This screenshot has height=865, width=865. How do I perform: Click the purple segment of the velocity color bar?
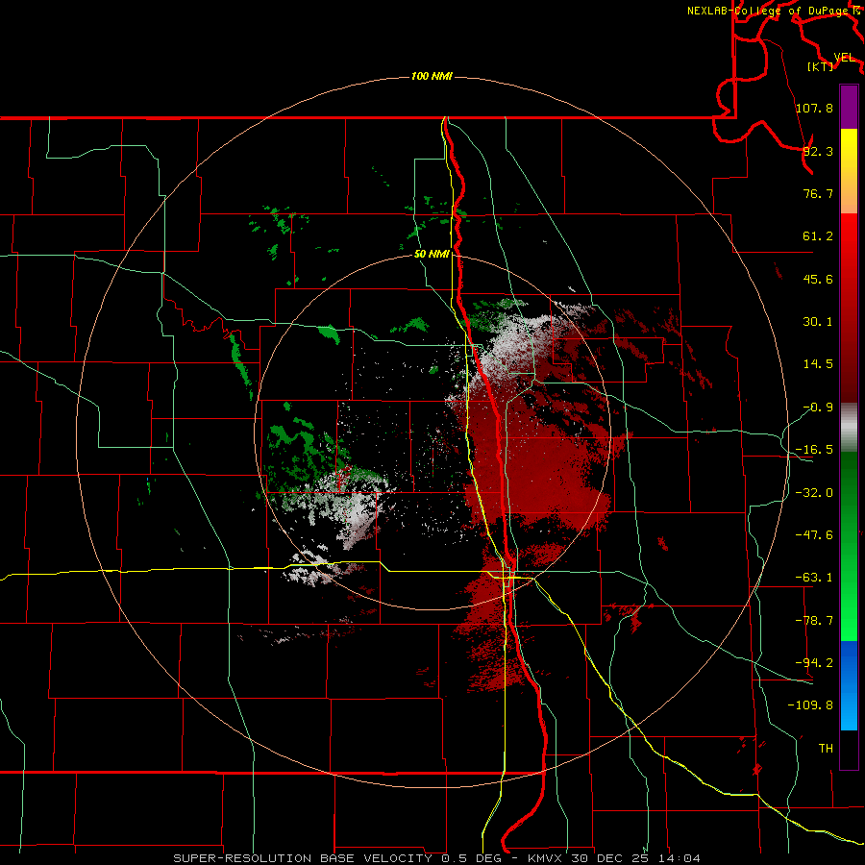[849, 107]
